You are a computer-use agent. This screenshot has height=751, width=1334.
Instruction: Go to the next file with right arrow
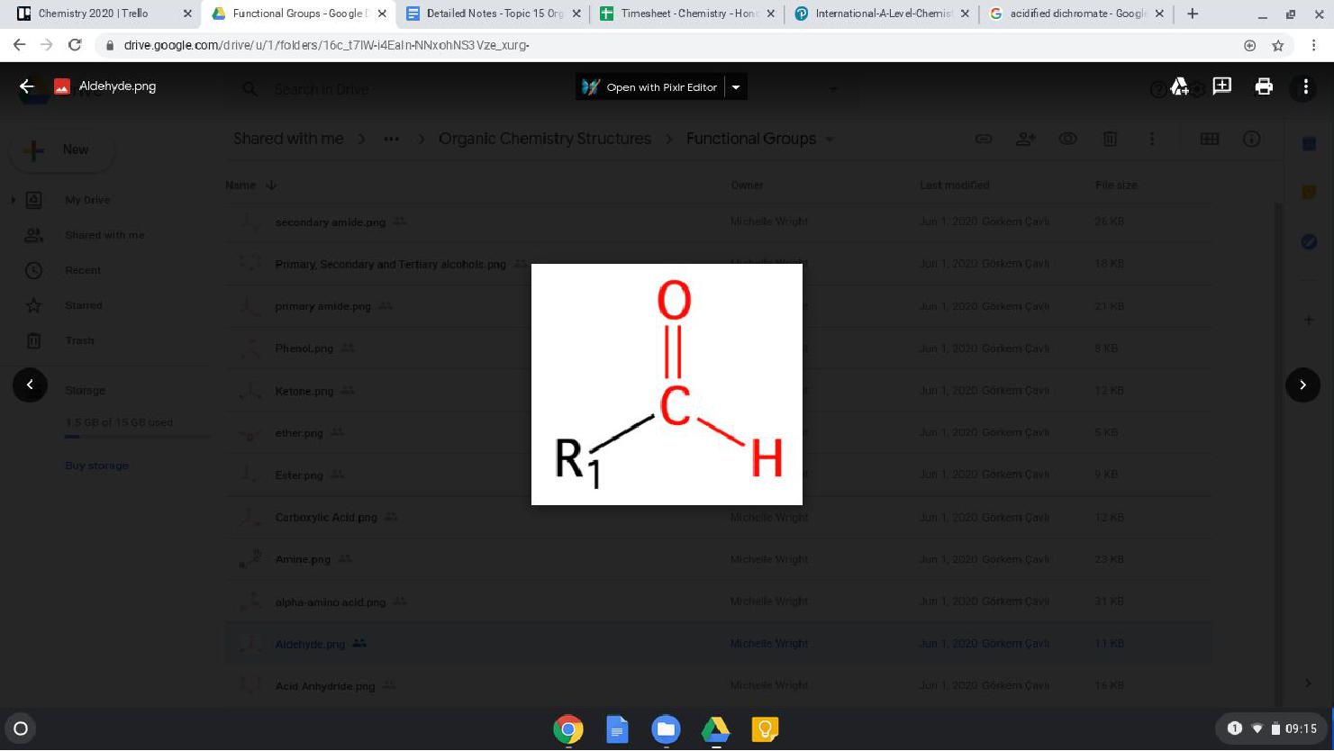pos(1302,385)
